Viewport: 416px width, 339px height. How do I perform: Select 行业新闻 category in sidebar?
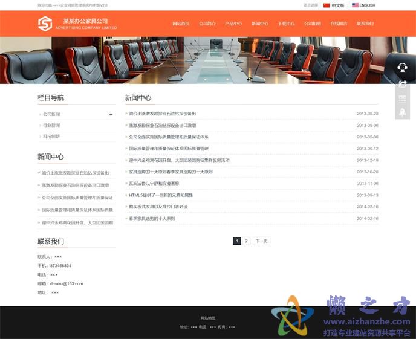coord(51,125)
